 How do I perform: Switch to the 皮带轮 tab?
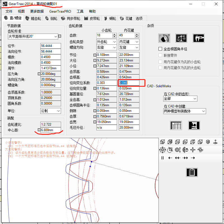click(92, 18)
